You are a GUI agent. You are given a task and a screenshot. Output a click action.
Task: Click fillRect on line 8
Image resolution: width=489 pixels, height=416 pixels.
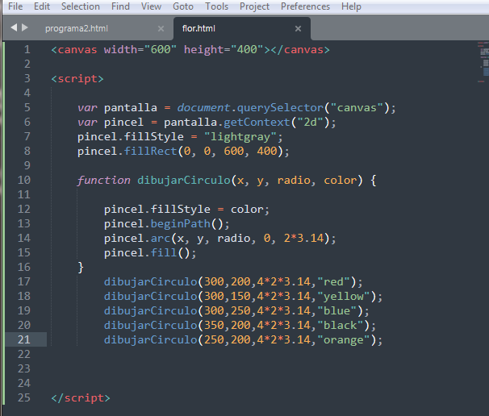pyautogui.click(x=151, y=151)
